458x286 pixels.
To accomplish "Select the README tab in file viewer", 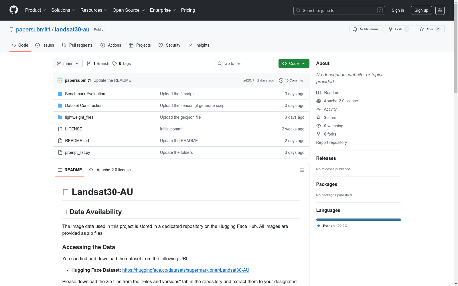I will pos(70,170).
